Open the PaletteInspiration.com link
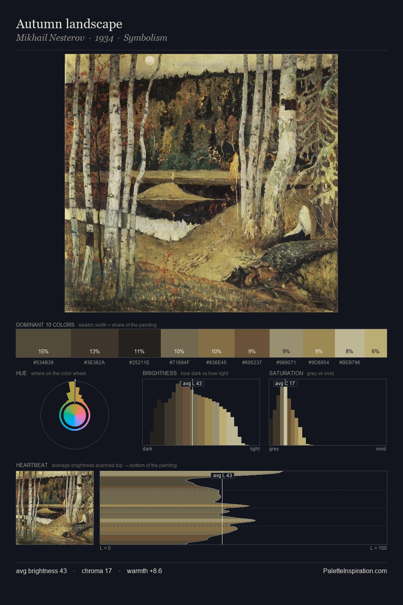The width and height of the screenshot is (403, 605). pos(355,571)
